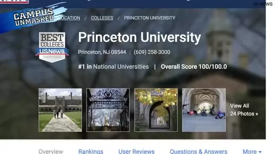Open the stone archway with yellow leaves photo
275x154 pixels.
(x=156, y=110)
